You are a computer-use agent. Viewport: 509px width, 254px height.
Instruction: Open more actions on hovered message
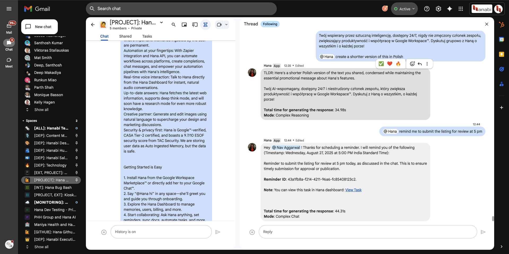pyautogui.click(x=427, y=64)
